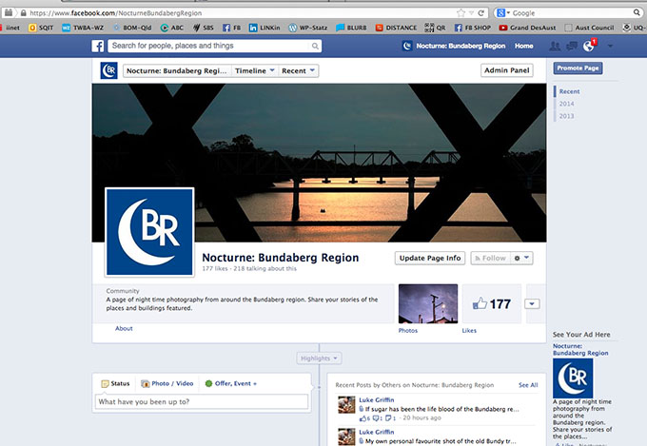Click See Your Ad Here heading
647x446 pixels.
point(581,335)
